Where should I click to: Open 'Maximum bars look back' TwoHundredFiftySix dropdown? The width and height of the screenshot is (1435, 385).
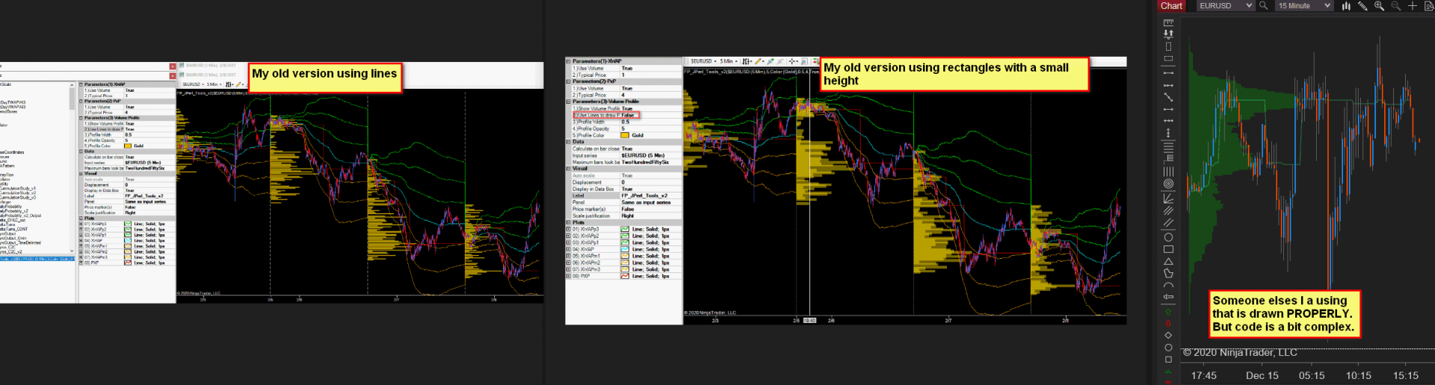(651, 162)
